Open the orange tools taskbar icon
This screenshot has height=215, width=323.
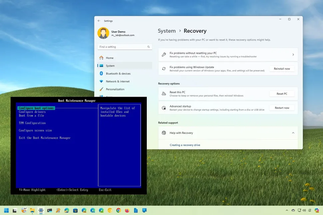pos(58,210)
